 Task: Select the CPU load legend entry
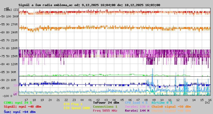tap(137, 103)
